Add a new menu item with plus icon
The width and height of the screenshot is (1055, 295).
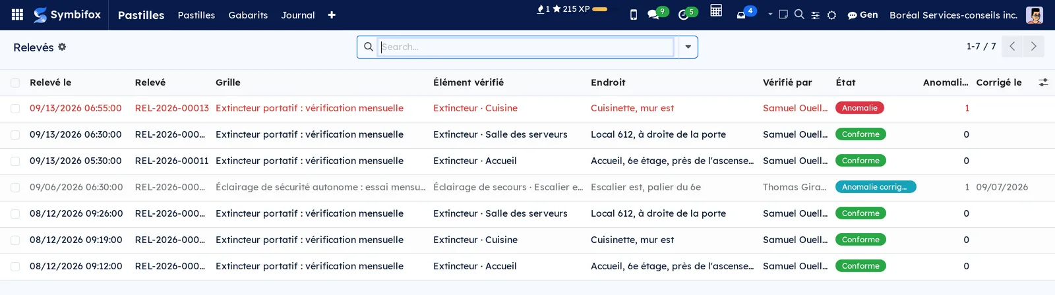[x=332, y=15]
